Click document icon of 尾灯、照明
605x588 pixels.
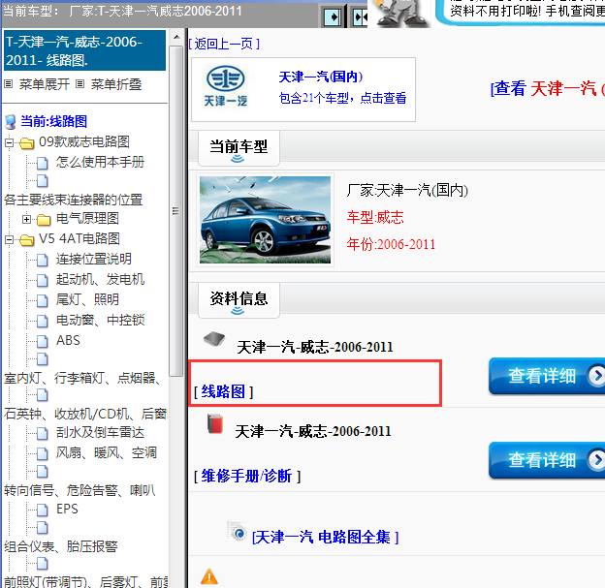[x=43, y=300]
